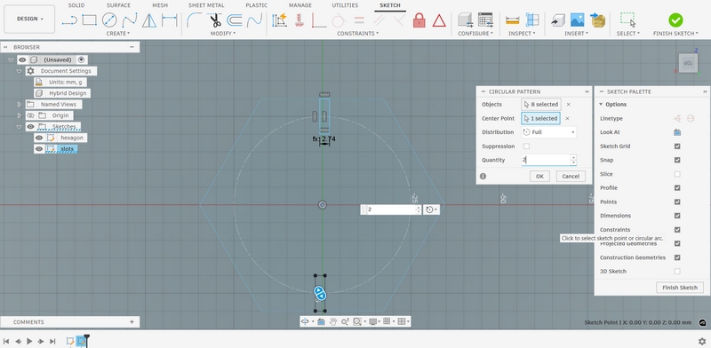Click Cancel in Circular Pattern dialog

[x=571, y=177]
